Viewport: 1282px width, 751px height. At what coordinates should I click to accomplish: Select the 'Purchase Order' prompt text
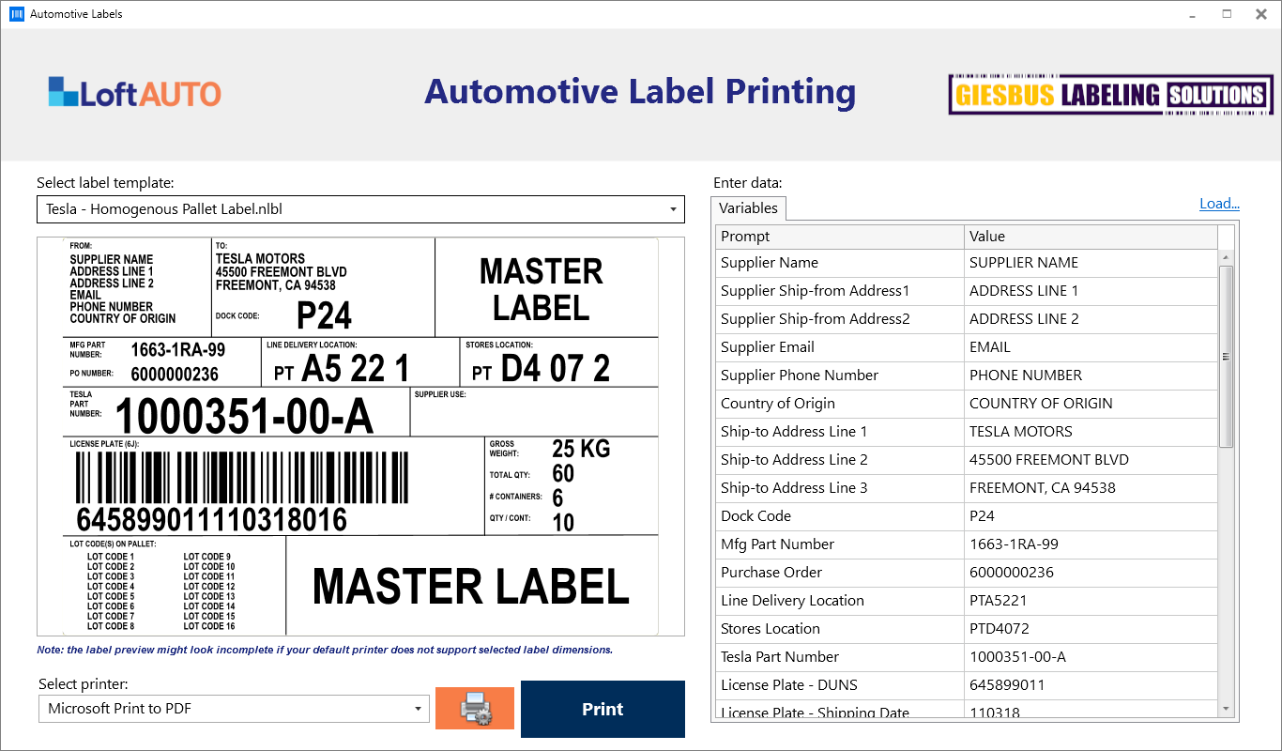[771, 573]
